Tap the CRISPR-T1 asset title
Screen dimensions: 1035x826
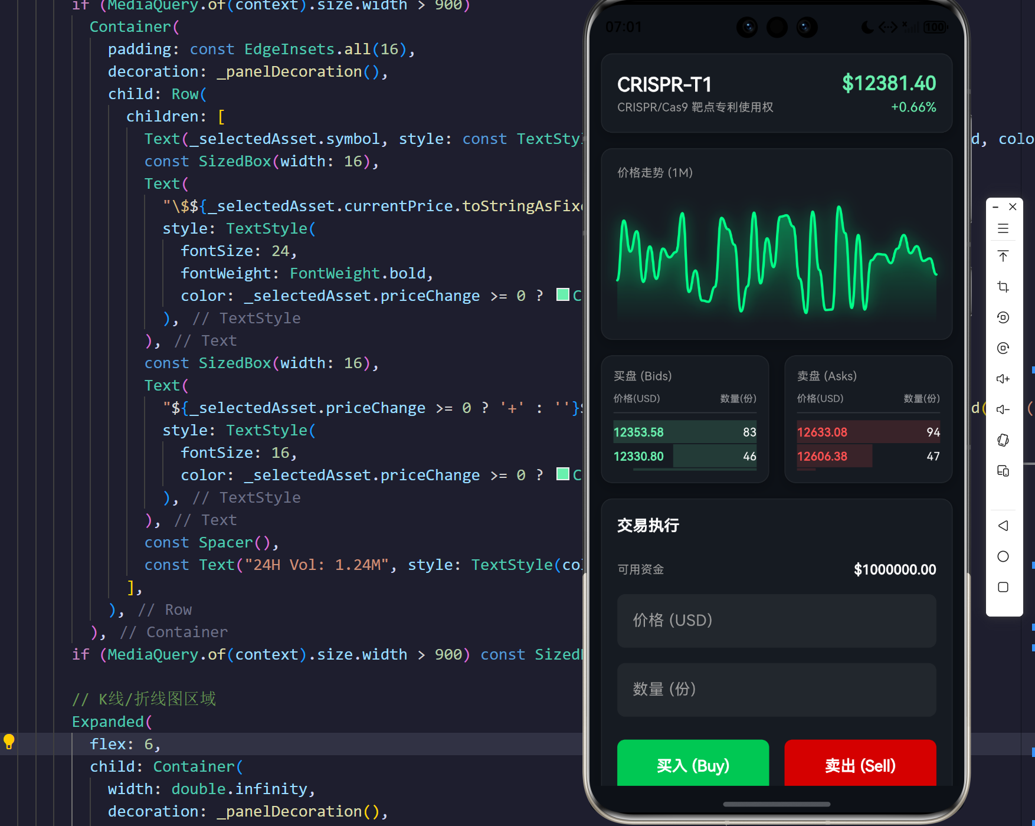coord(664,85)
